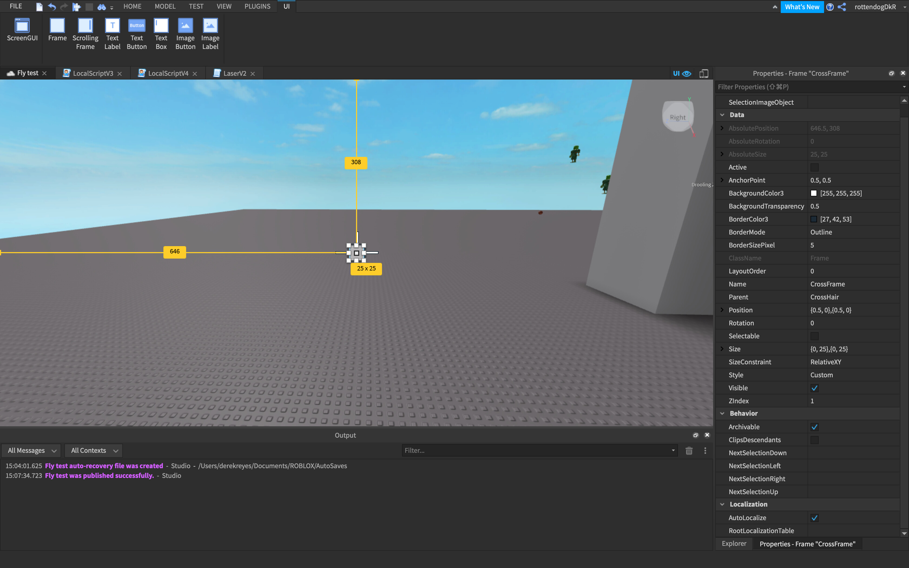The height and width of the screenshot is (568, 909).
Task: Uncheck the Visible property checkbox
Action: pyautogui.click(x=814, y=388)
